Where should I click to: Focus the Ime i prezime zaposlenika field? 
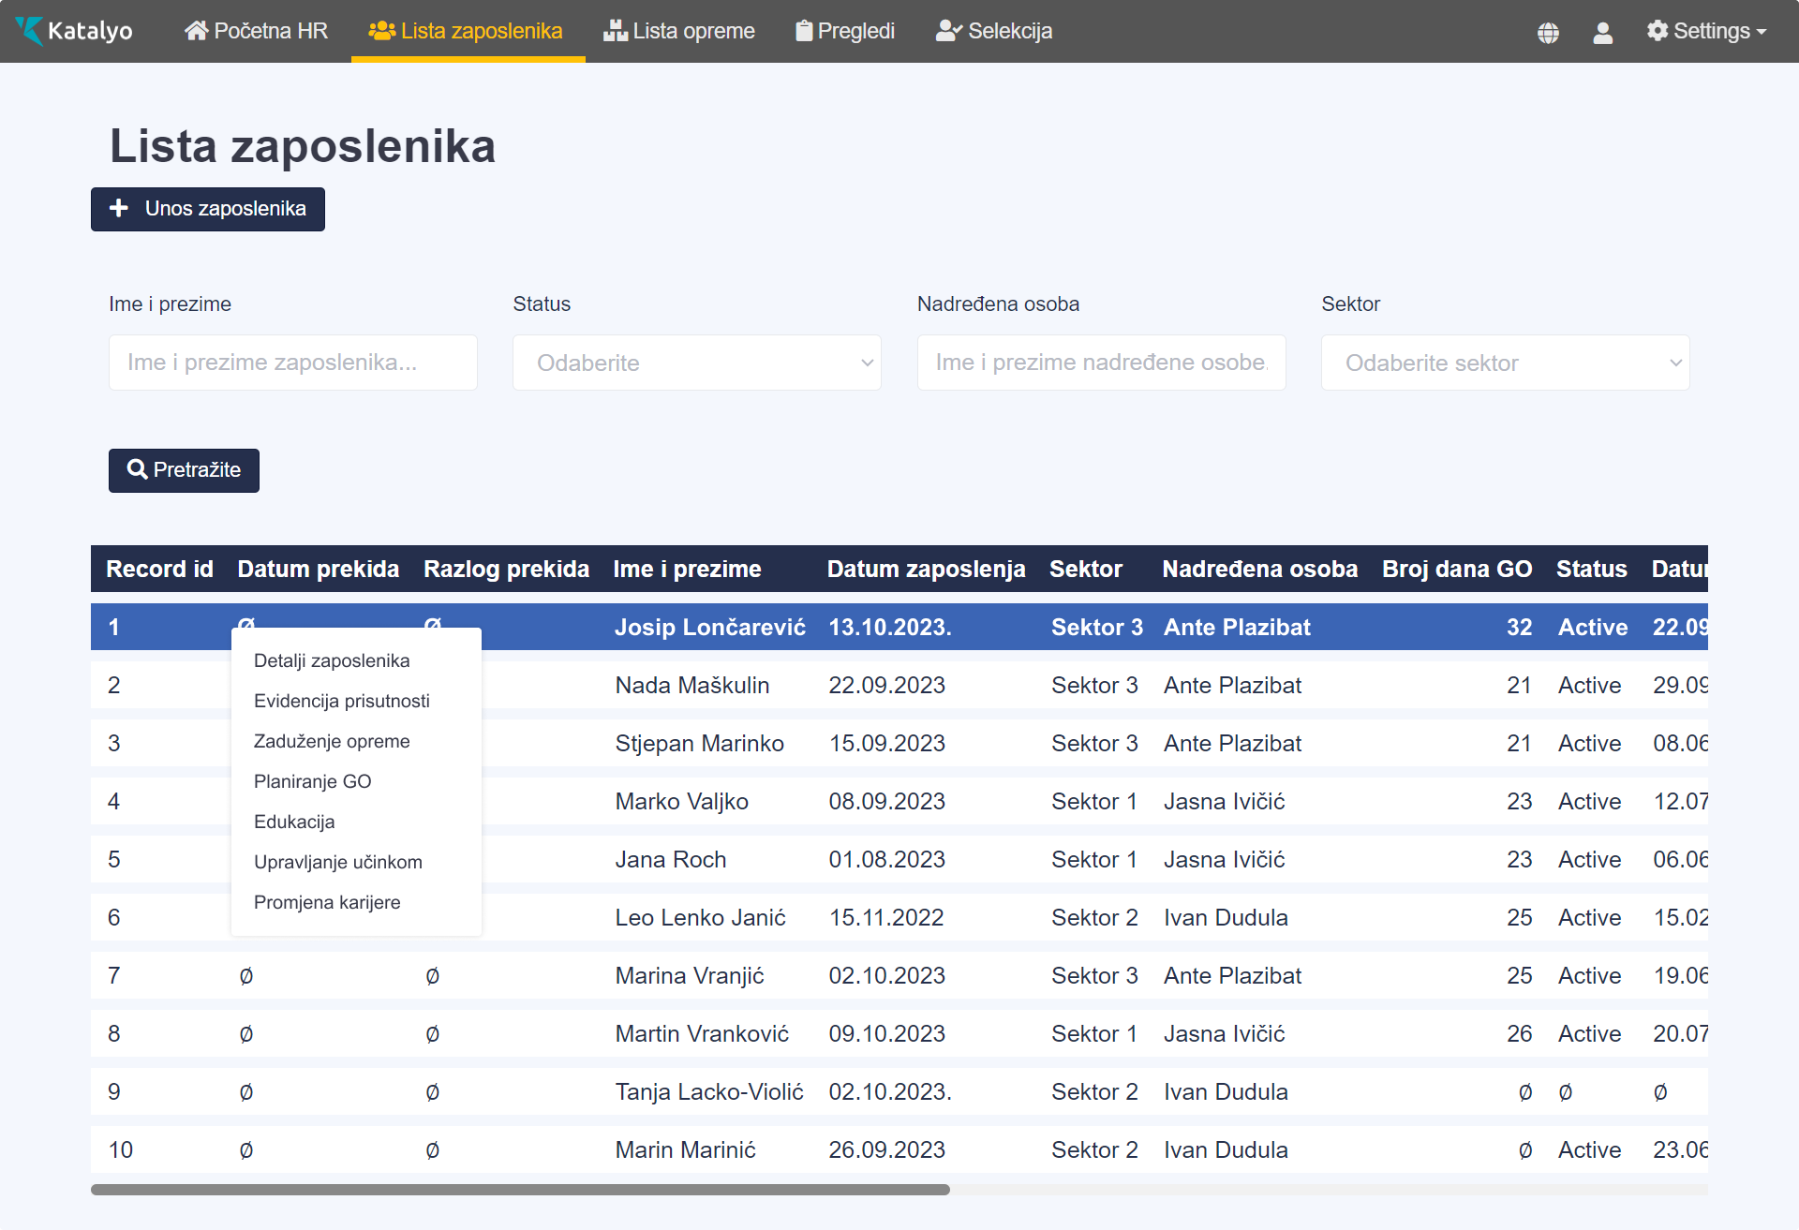[292, 363]
